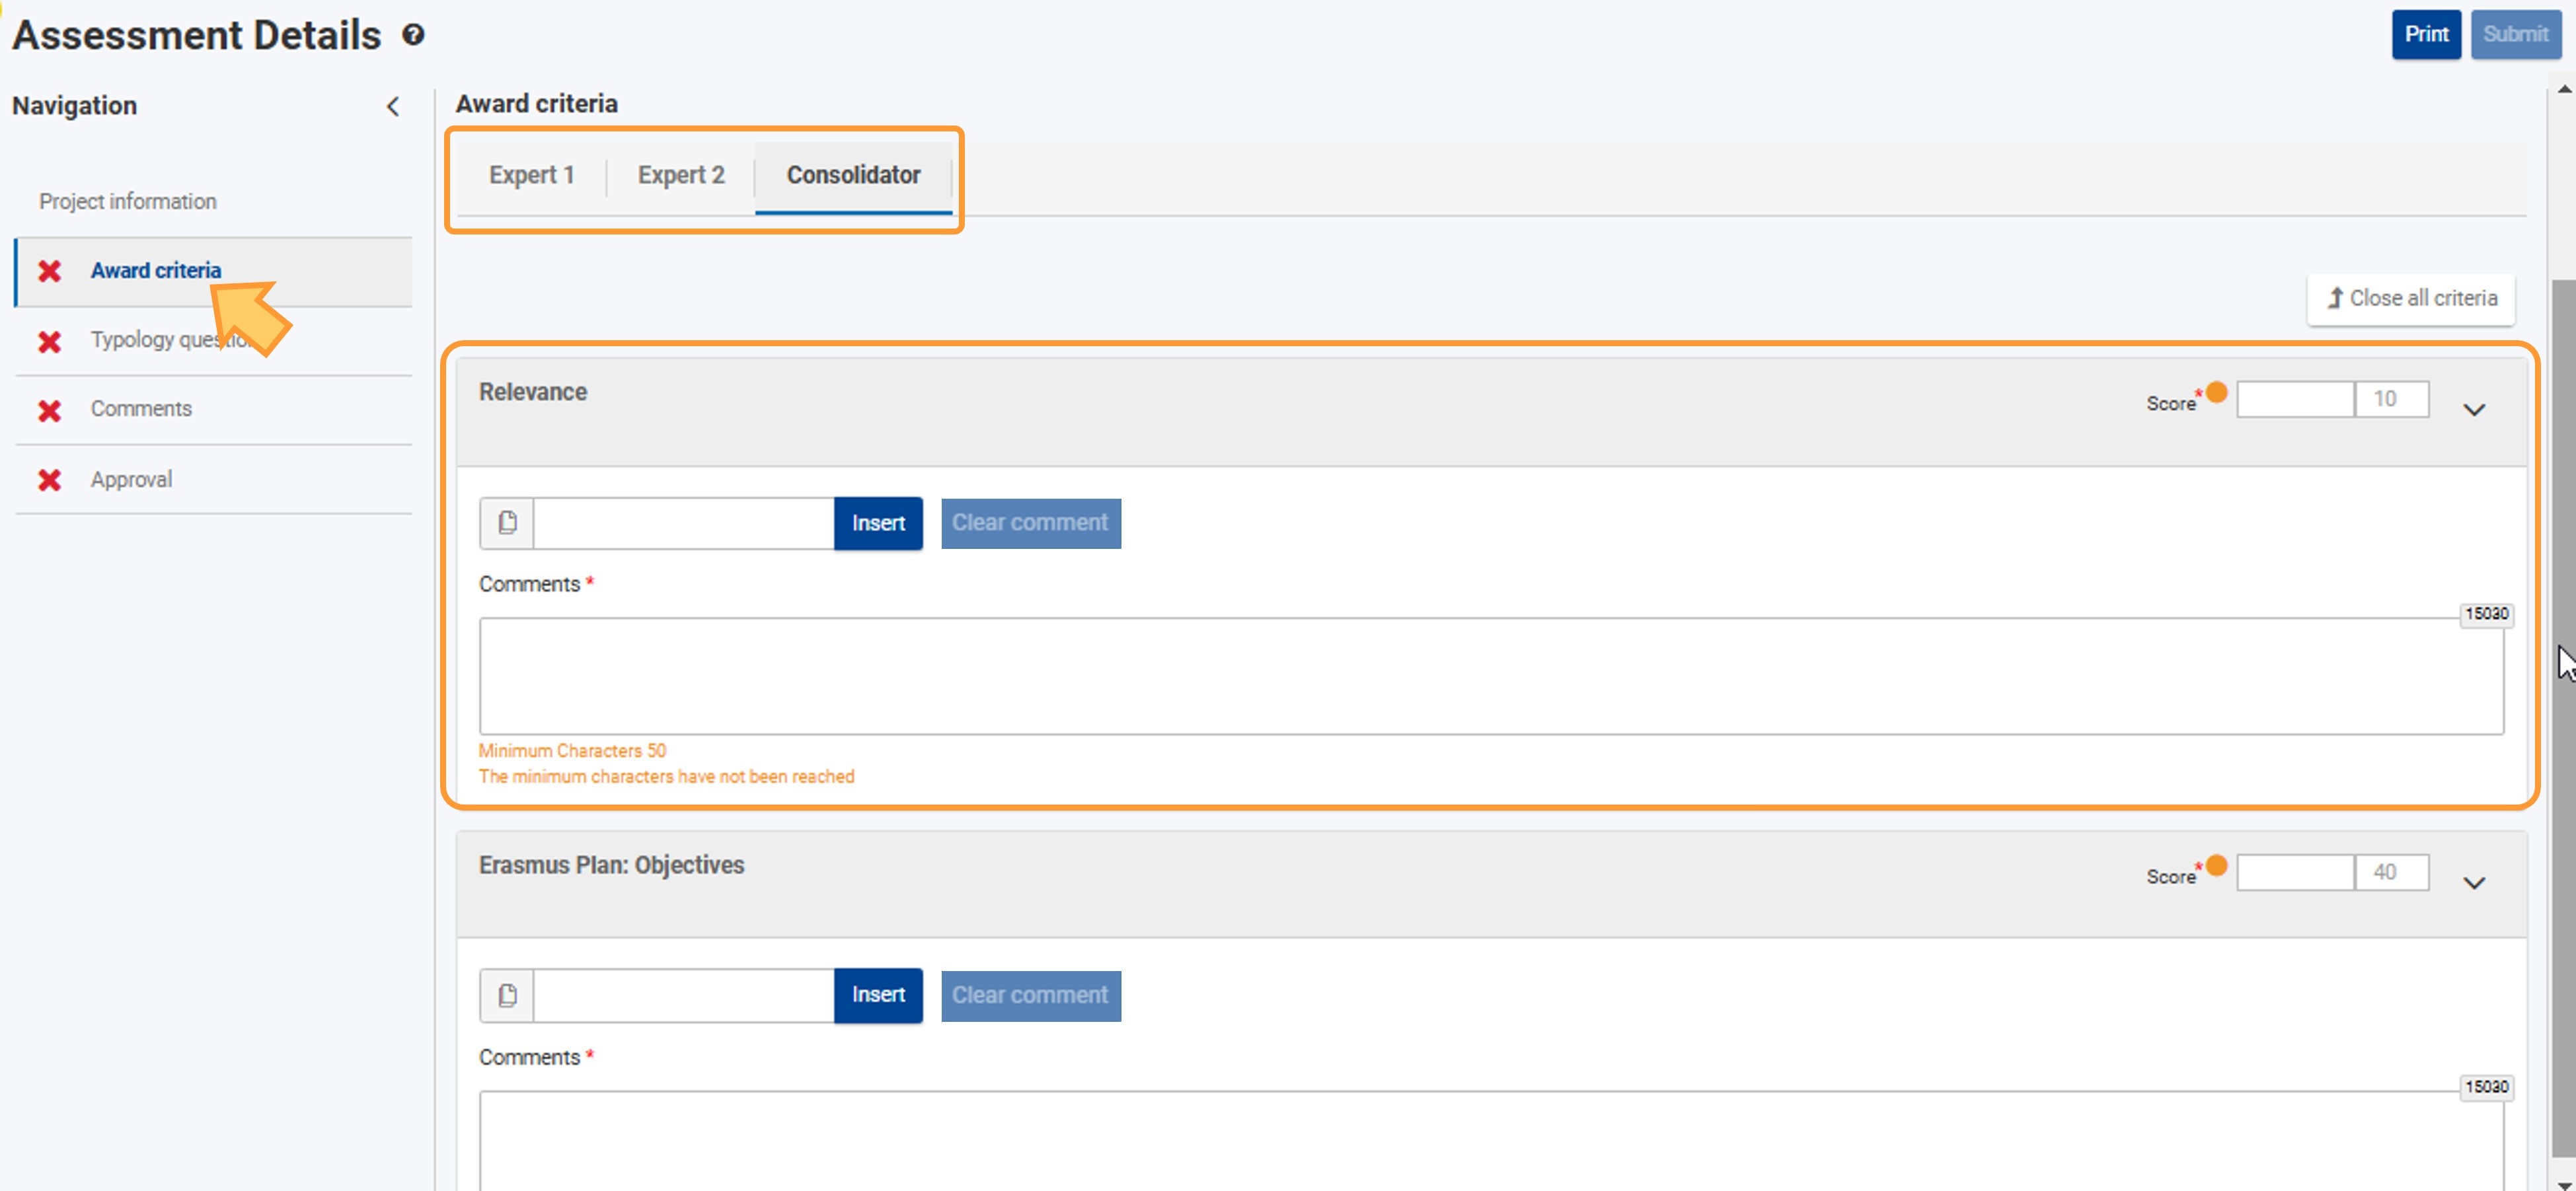The width and height of the screenshot is (2576, 1191).
Task: Click the Relevance Score input field
Action: [2294, 400]
